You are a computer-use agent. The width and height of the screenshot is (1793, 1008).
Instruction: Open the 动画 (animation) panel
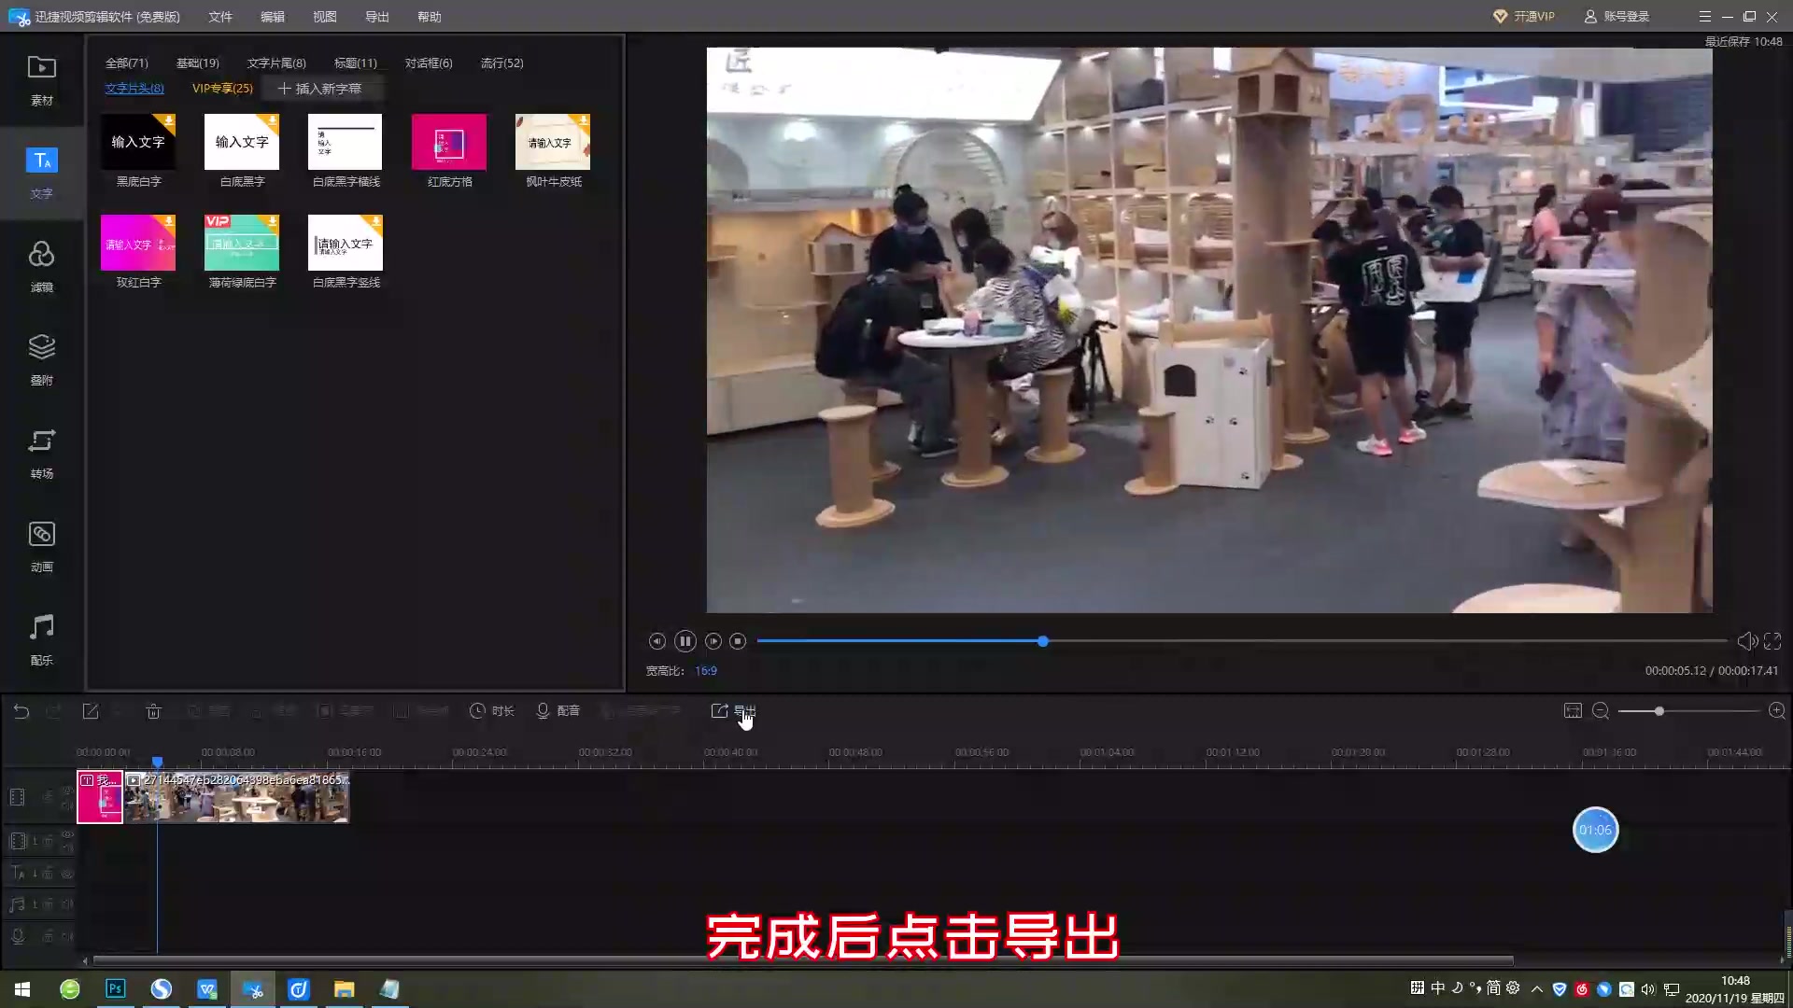point(41,546)
